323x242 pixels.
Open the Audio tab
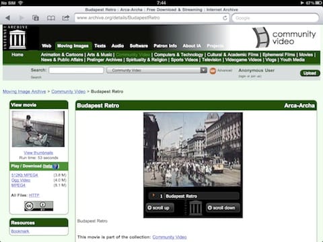118,46
